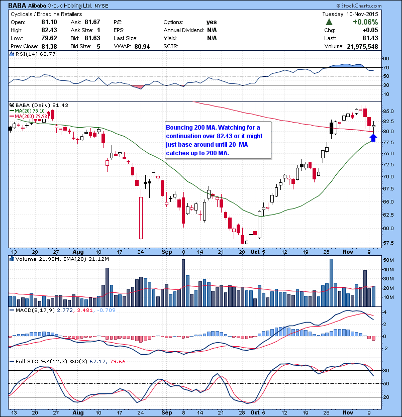Click the VWAP value 80.94
The image size is (402, 417).
(x=142, y=47)
